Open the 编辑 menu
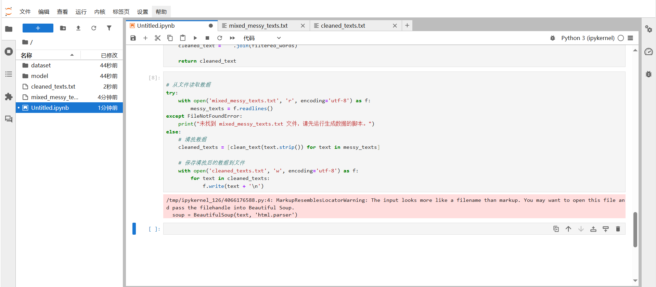Screen dimensions: 656x287 coord(44,12)
